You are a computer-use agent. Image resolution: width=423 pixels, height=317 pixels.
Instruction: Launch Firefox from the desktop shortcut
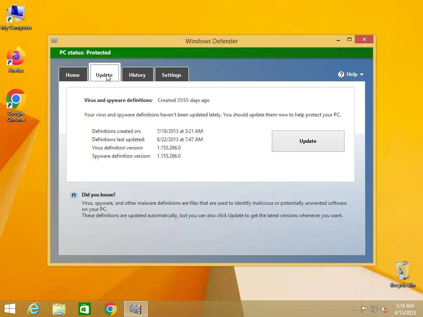coord(16,59)
